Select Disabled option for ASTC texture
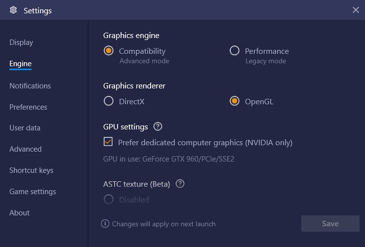The width and height of the screenshot is (365, 247). point(109,200)
